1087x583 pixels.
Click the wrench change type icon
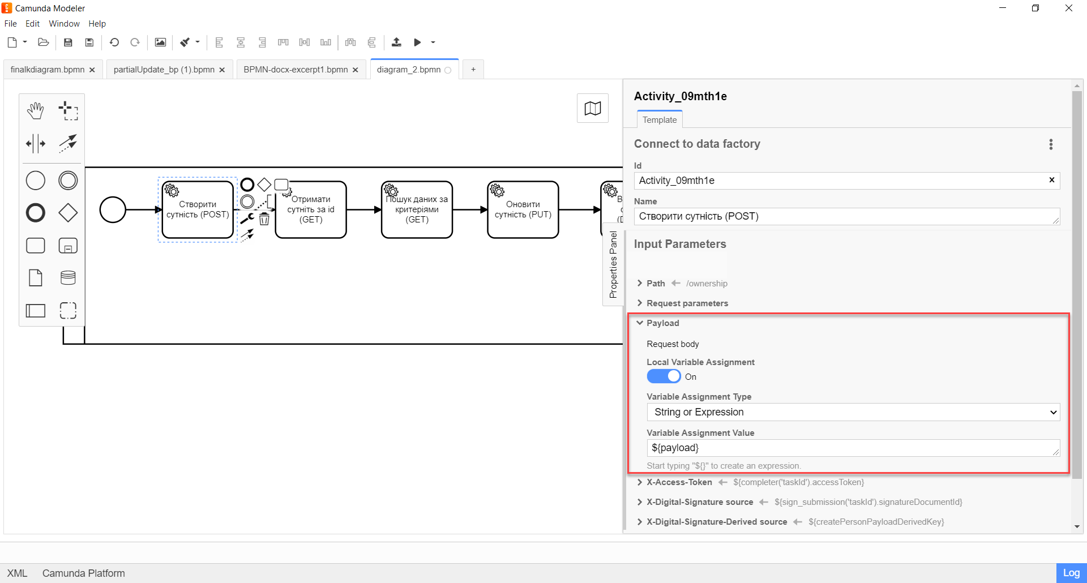[247, 218]
